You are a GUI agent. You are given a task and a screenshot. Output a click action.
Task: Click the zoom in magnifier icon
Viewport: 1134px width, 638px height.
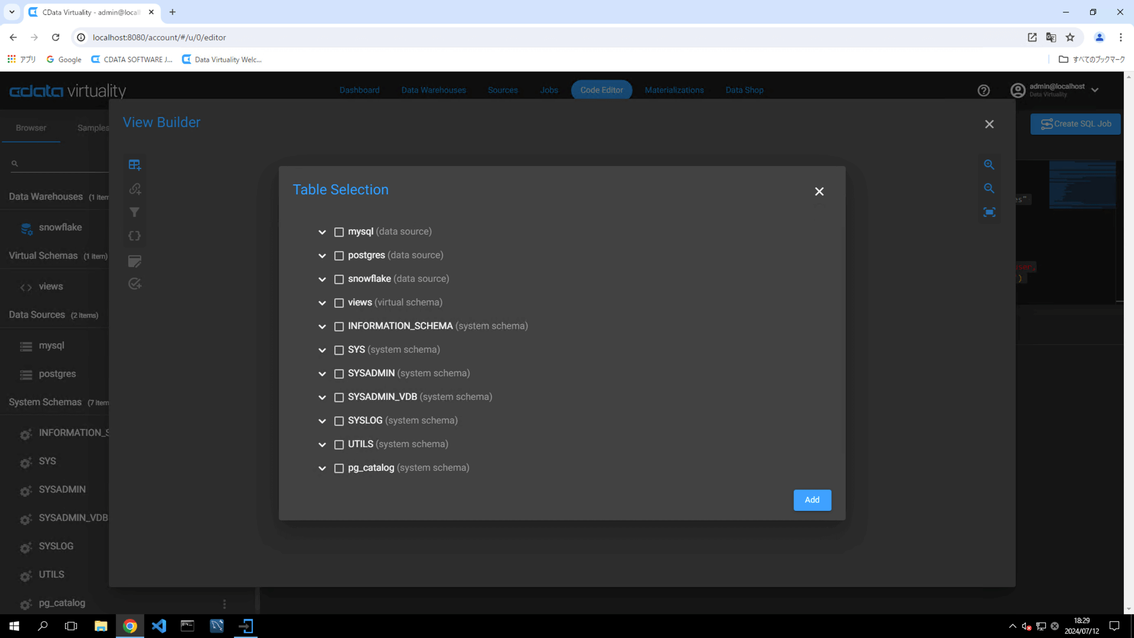coord(989,165)
